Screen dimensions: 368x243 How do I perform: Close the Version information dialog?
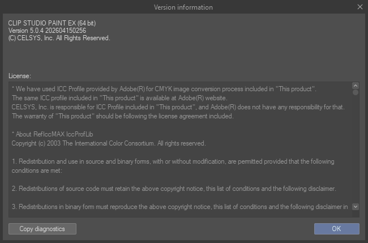click(x=360, y=7)
